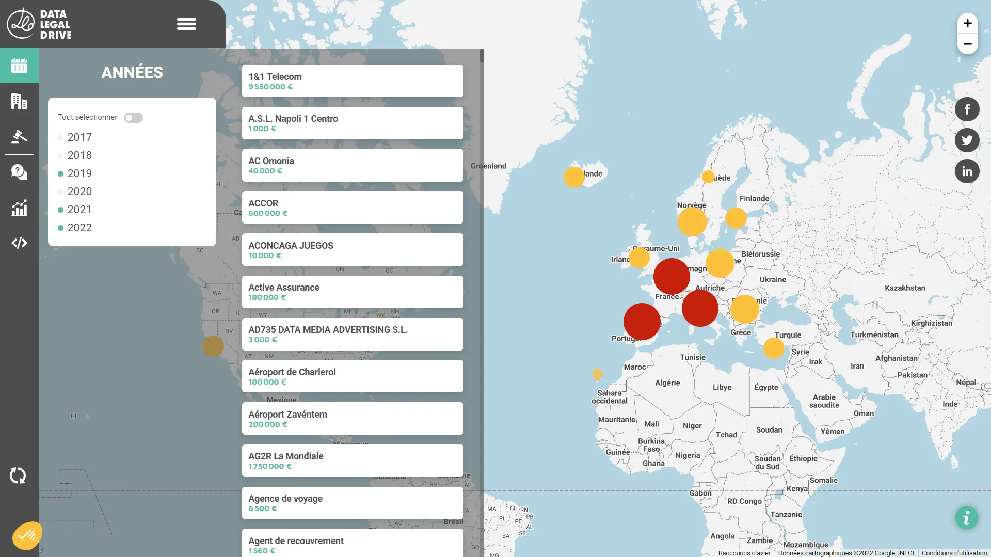Viewport: 991px width, 557px height.
Task: Click the red circle over Spain
Action: pos(642,321)
